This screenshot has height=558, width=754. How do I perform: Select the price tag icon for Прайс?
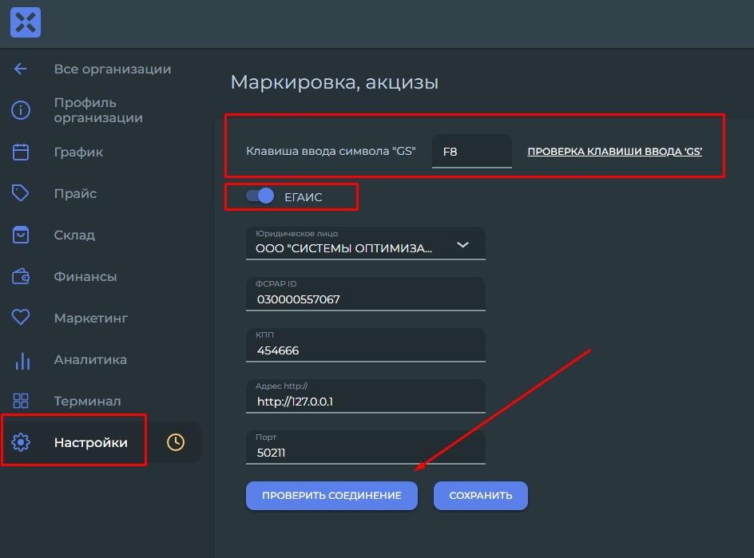tap(21, 193)
